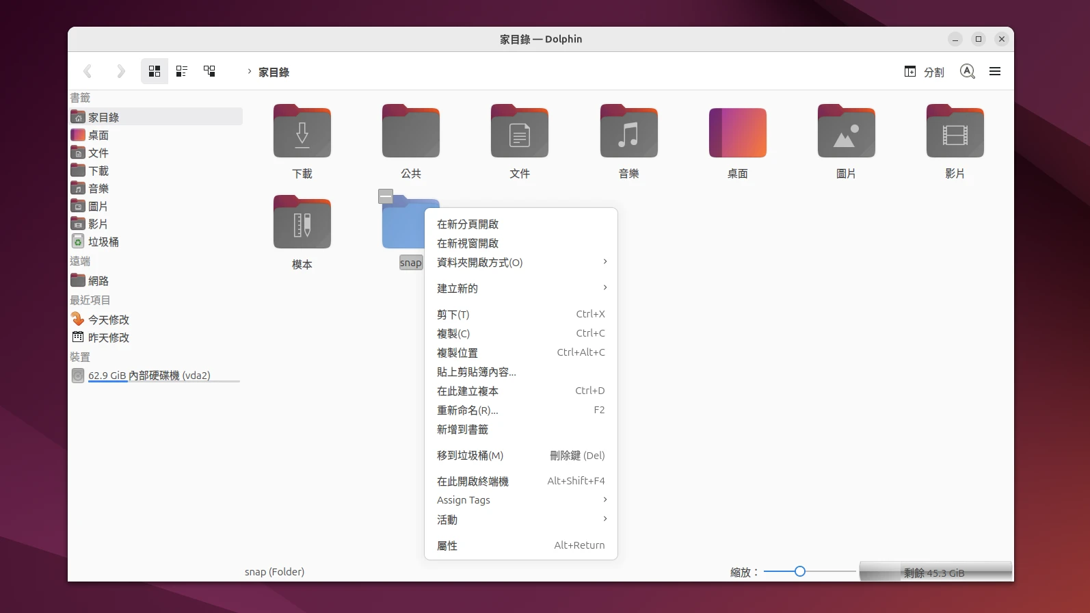Click the 家目錄 breadcrumb in location bar
This screenshot has width=1090, height=613.
point(274,73)
